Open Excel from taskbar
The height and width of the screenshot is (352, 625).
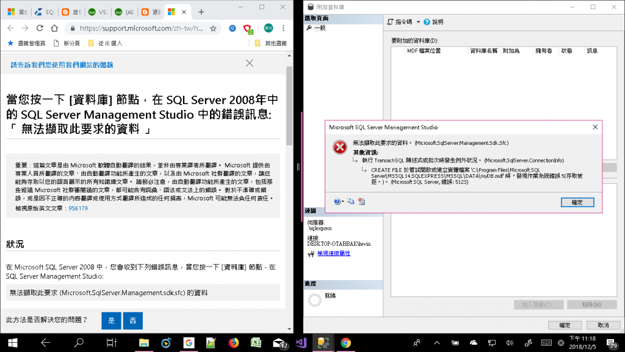coord(256,343)
